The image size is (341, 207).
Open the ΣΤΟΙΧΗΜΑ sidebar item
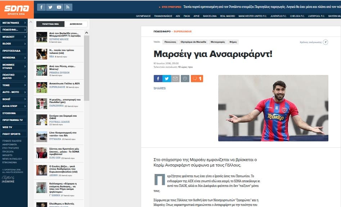tap(13, 113)
